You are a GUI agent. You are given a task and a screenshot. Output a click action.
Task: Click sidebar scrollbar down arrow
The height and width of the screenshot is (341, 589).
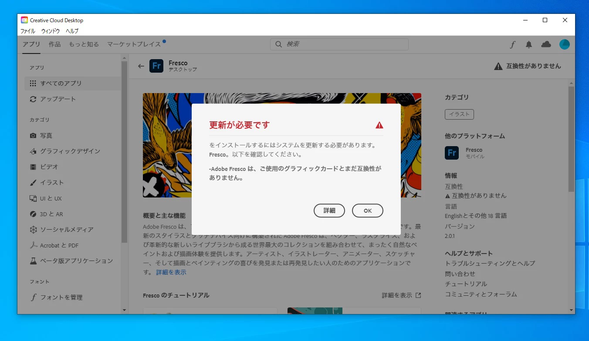click(124, 310)
